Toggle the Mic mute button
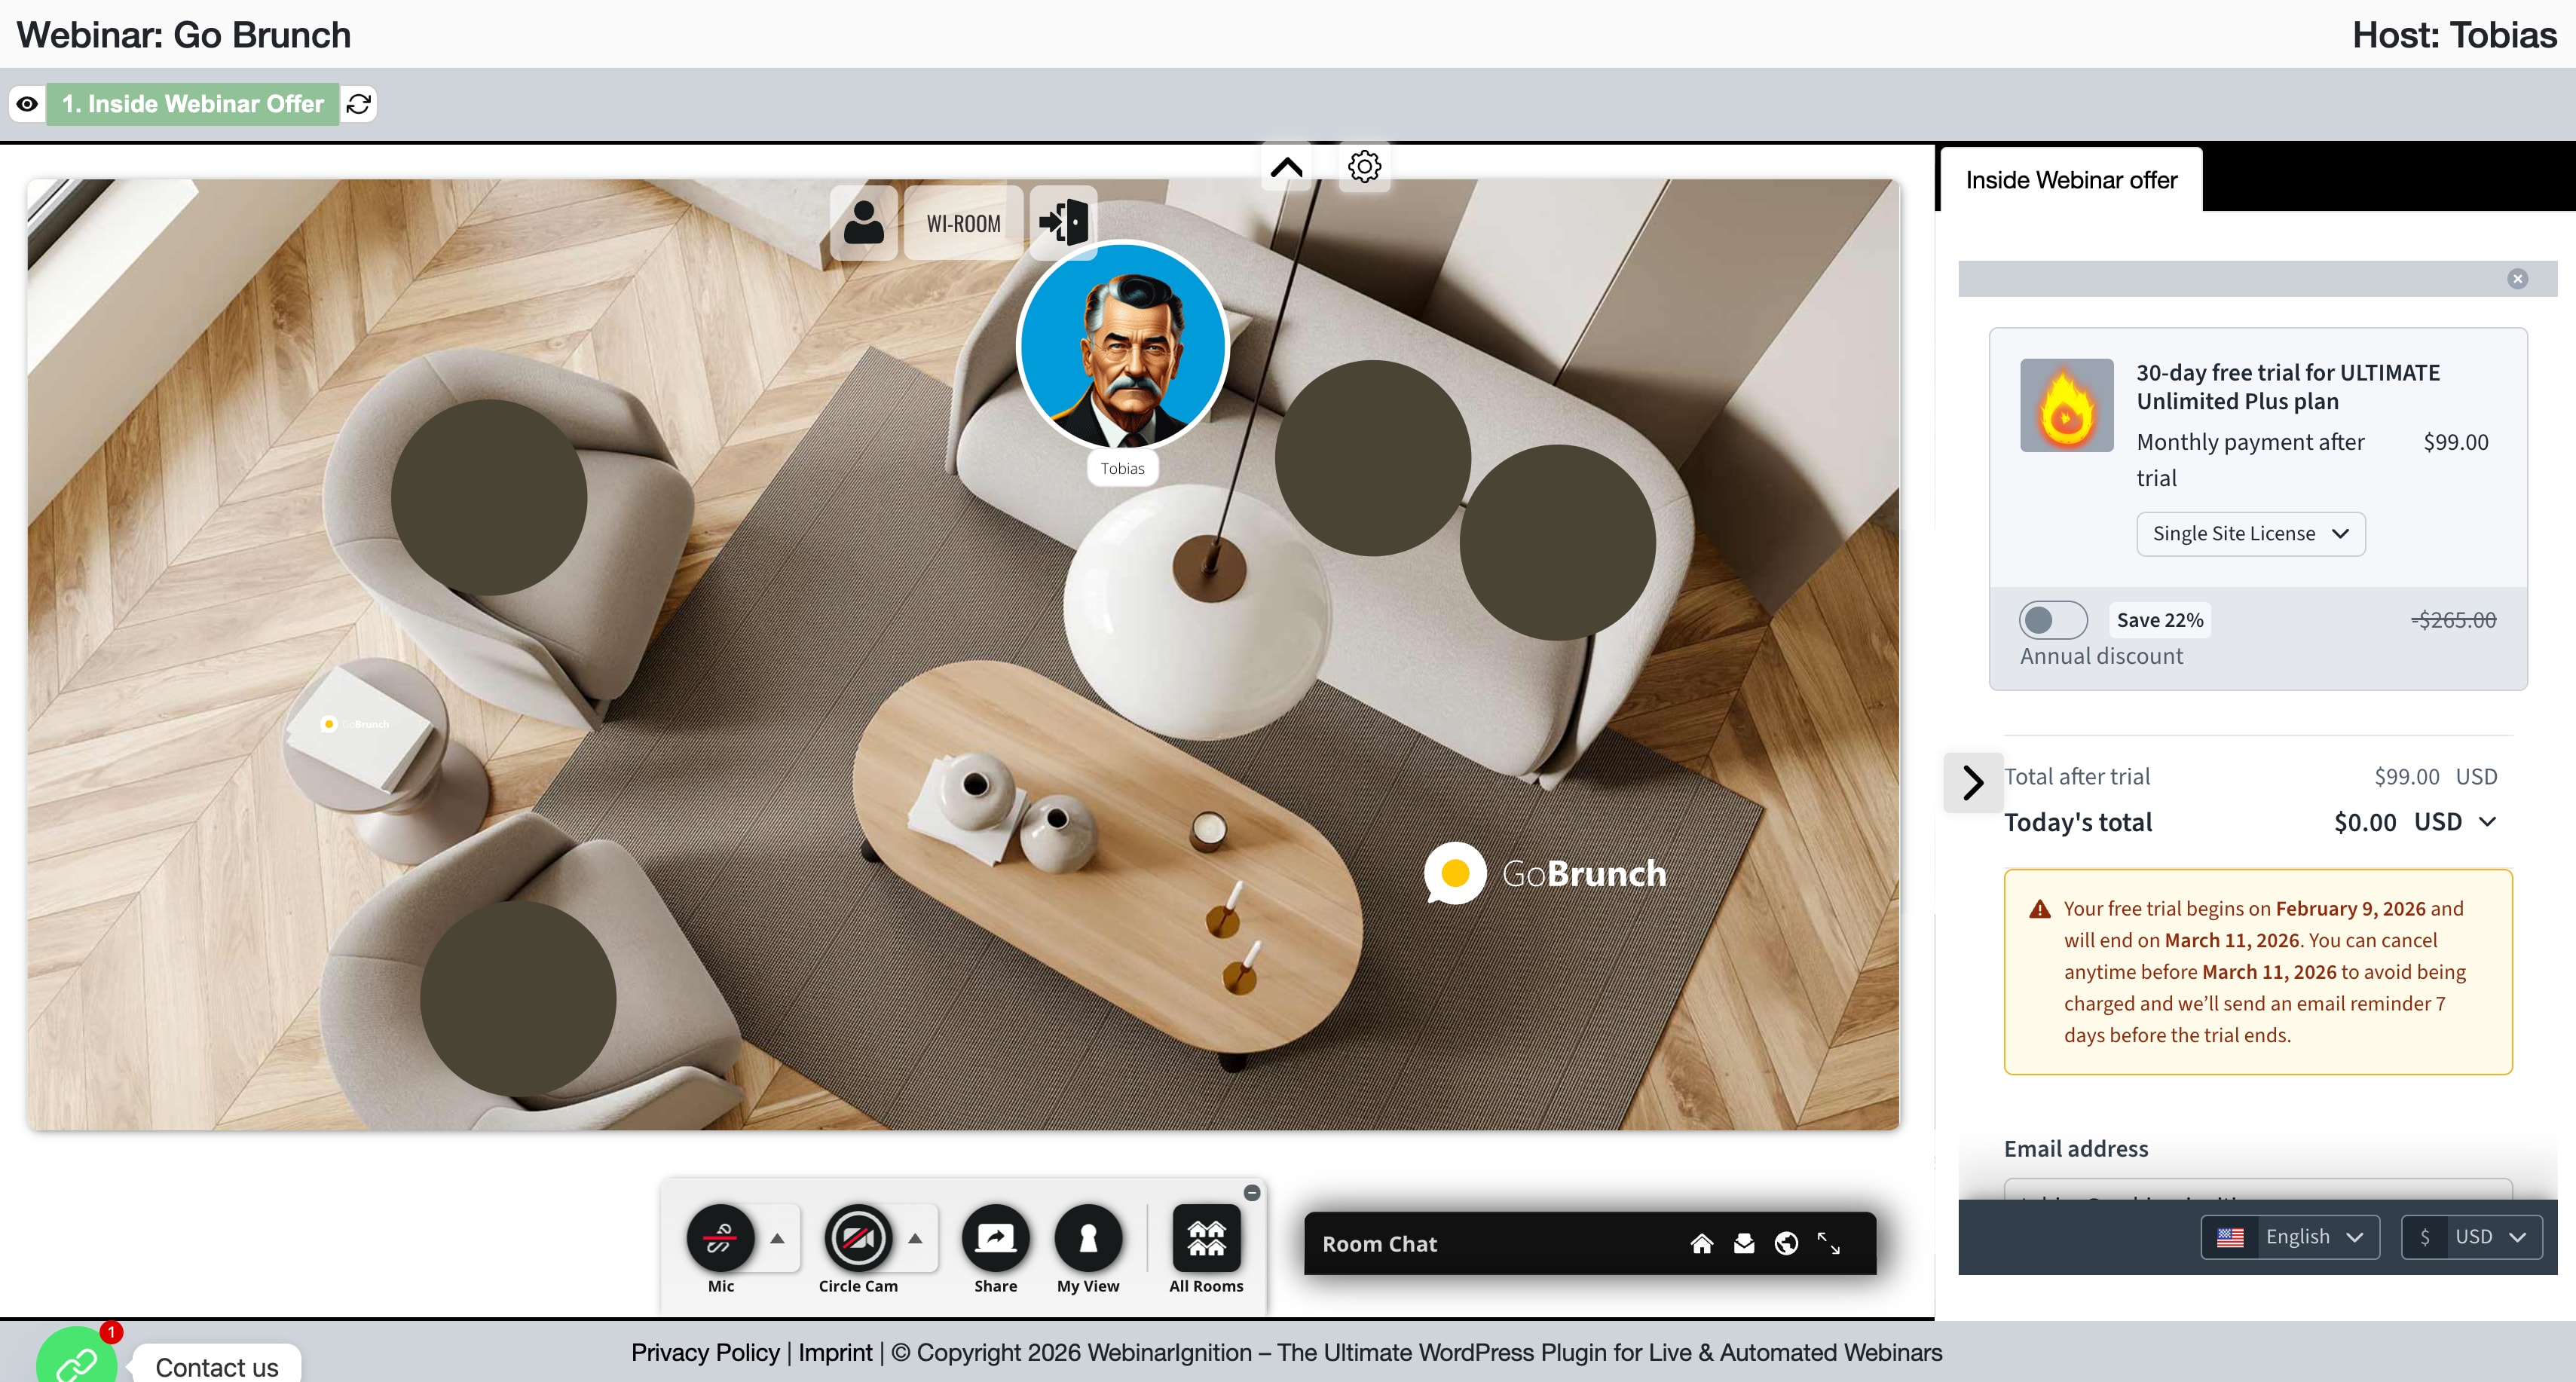The height and width of the screenshot is (1382, 2576). point(720,1239)
